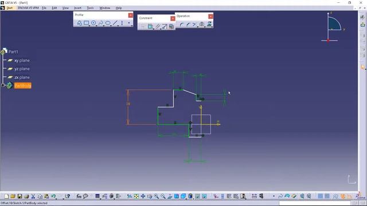The image size is (367, 206).
Task: Open the View menu
Action: coord(65,8)
